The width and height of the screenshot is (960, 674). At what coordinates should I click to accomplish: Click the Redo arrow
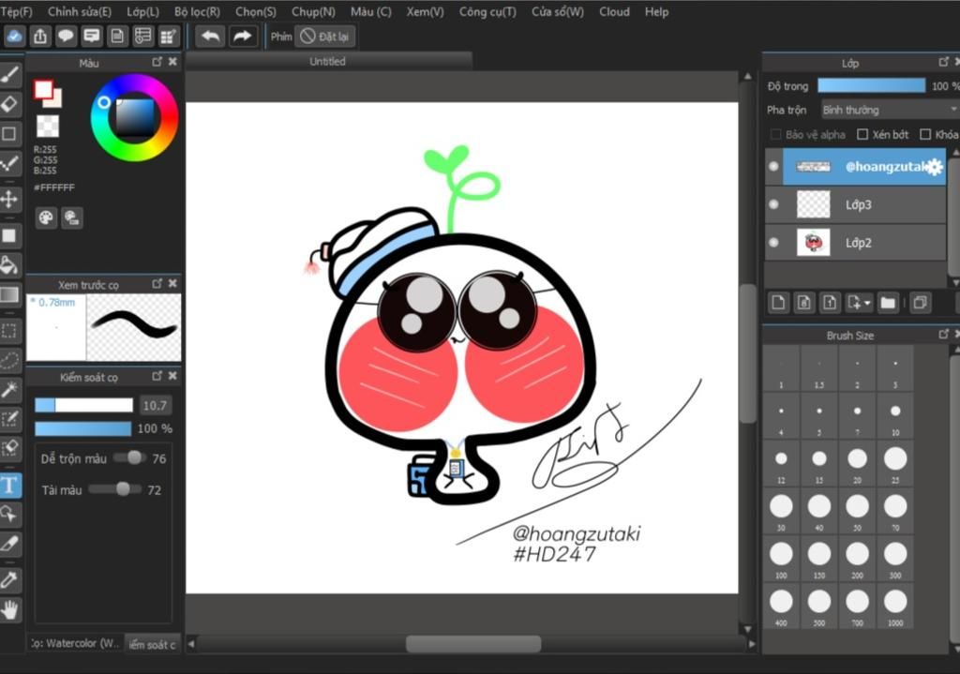click(242, 37)
